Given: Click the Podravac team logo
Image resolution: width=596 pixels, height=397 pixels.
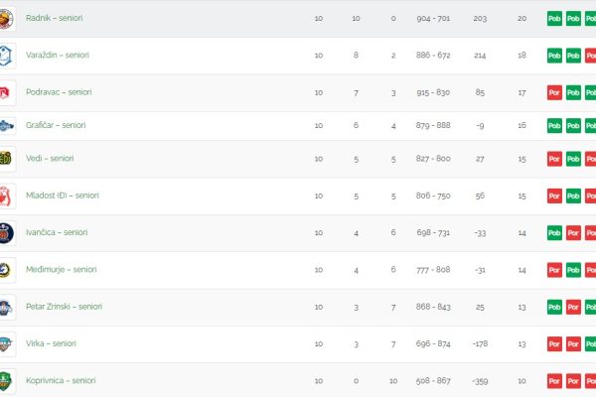Looking at the screenshot, I should [5, 92].
